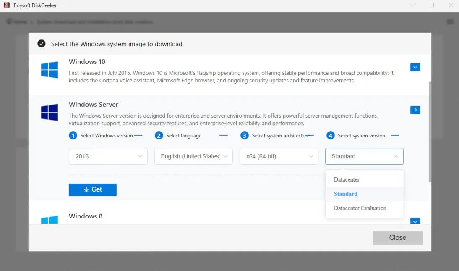Click the Windows 8 logo icon
459x271 pixels.
pos(49,220)
